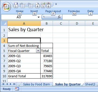Jump to first sheet with navigation arrow
The image size is (98, 92).
tap(3, 84)
